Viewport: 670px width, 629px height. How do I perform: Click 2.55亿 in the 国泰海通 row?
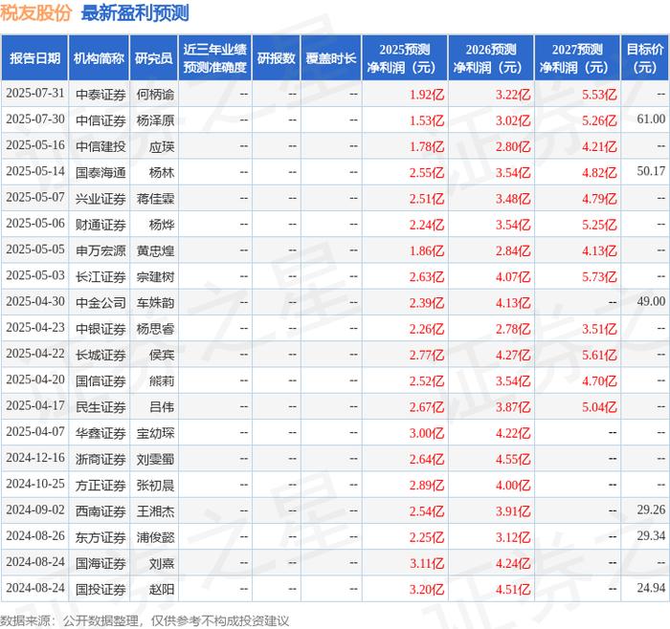click(427, 172)
